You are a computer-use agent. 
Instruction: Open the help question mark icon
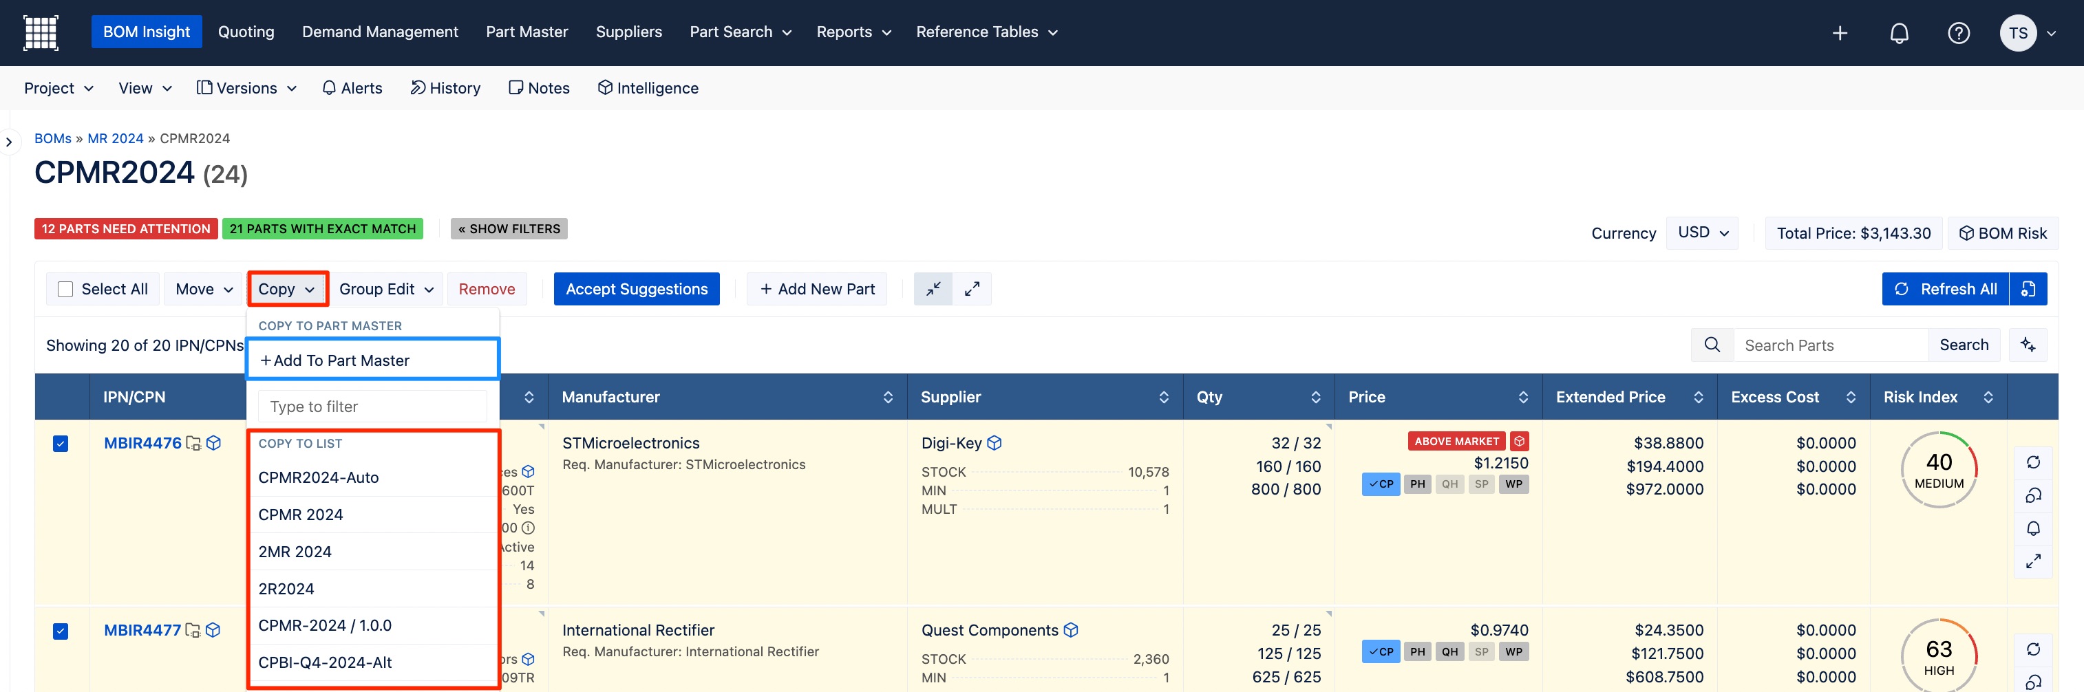pos(1958,33)
